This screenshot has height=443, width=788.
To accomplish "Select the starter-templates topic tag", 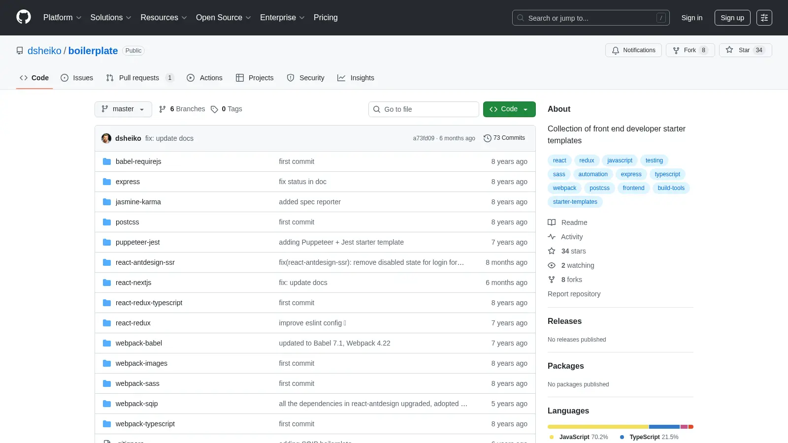I will point(575,202).
